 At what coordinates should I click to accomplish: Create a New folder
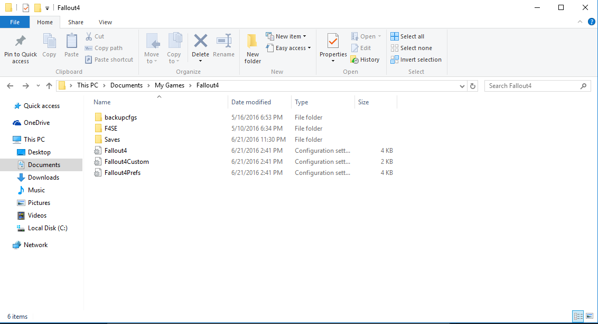pyautogui.click(x=253, y=48)
